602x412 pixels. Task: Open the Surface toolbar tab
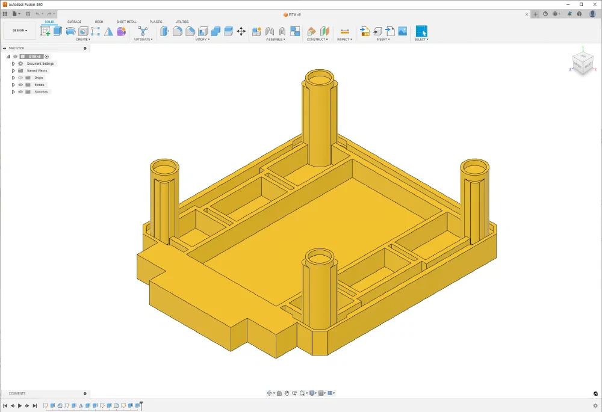click(x=74, y=22)
